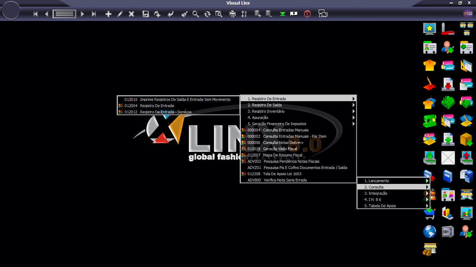476x267 pixels.
Task: Jump to last record in toolbar
Action: (93, 14)
